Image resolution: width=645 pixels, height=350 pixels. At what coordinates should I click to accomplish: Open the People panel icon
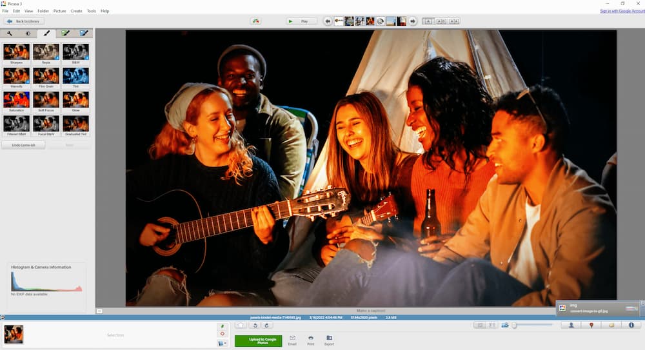571,326
